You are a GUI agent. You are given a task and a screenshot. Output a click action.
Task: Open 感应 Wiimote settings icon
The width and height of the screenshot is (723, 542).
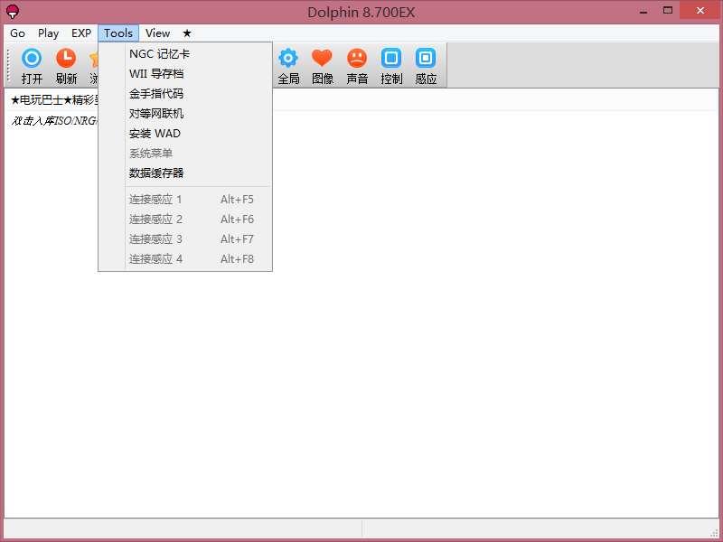(x=426, y=66)
